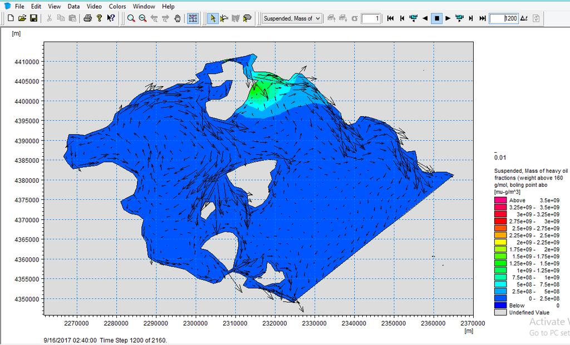Viewport: 570px width, 345px height.
Task: Play animation backward
Action: 425,18
